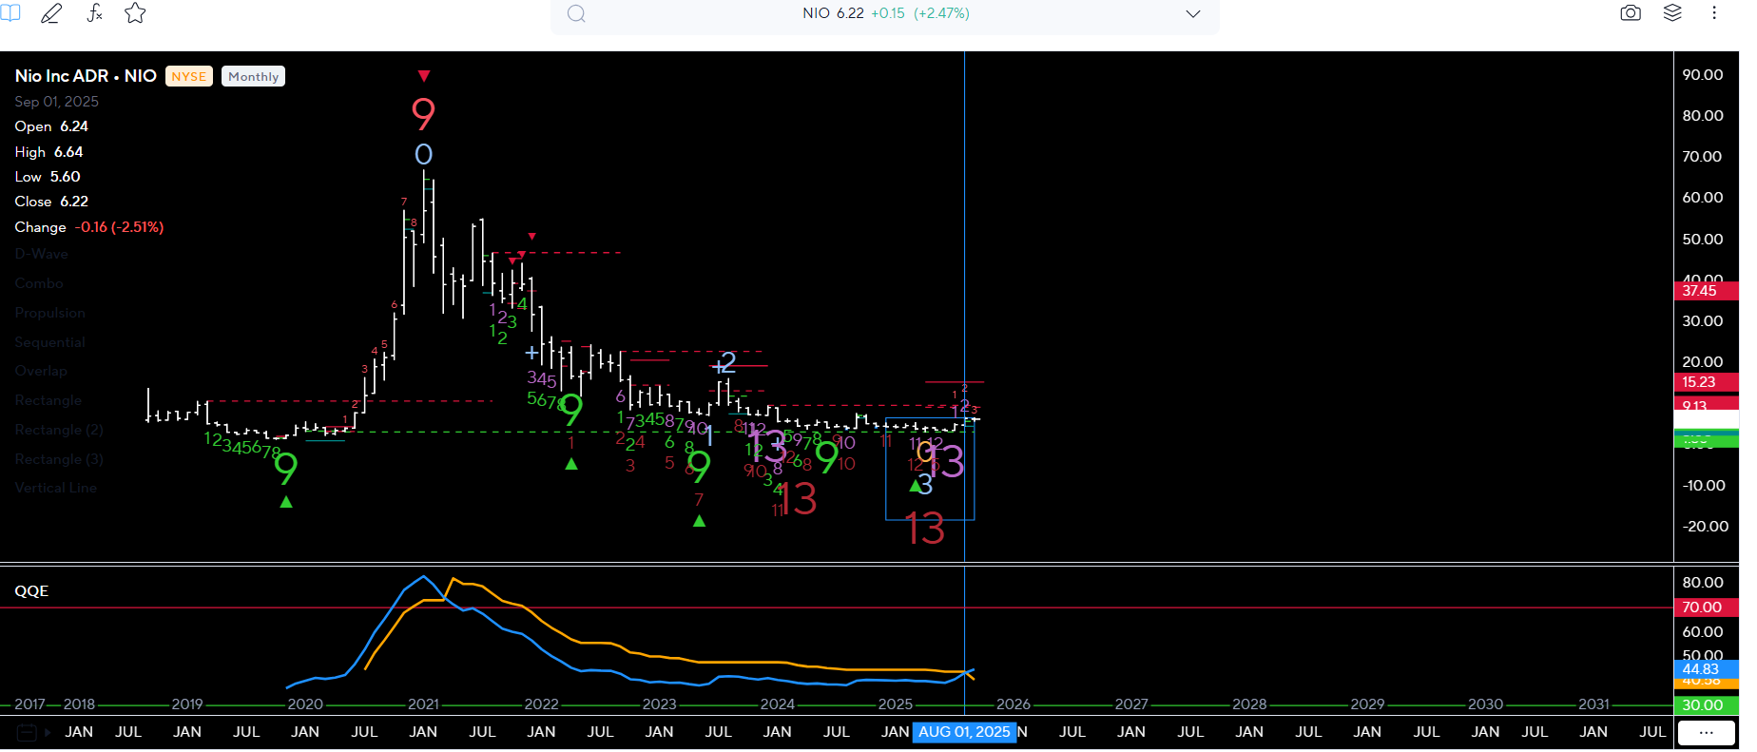Select the Rectangle (2) label
The image size is (1757, 752).
tap(59, 430)
